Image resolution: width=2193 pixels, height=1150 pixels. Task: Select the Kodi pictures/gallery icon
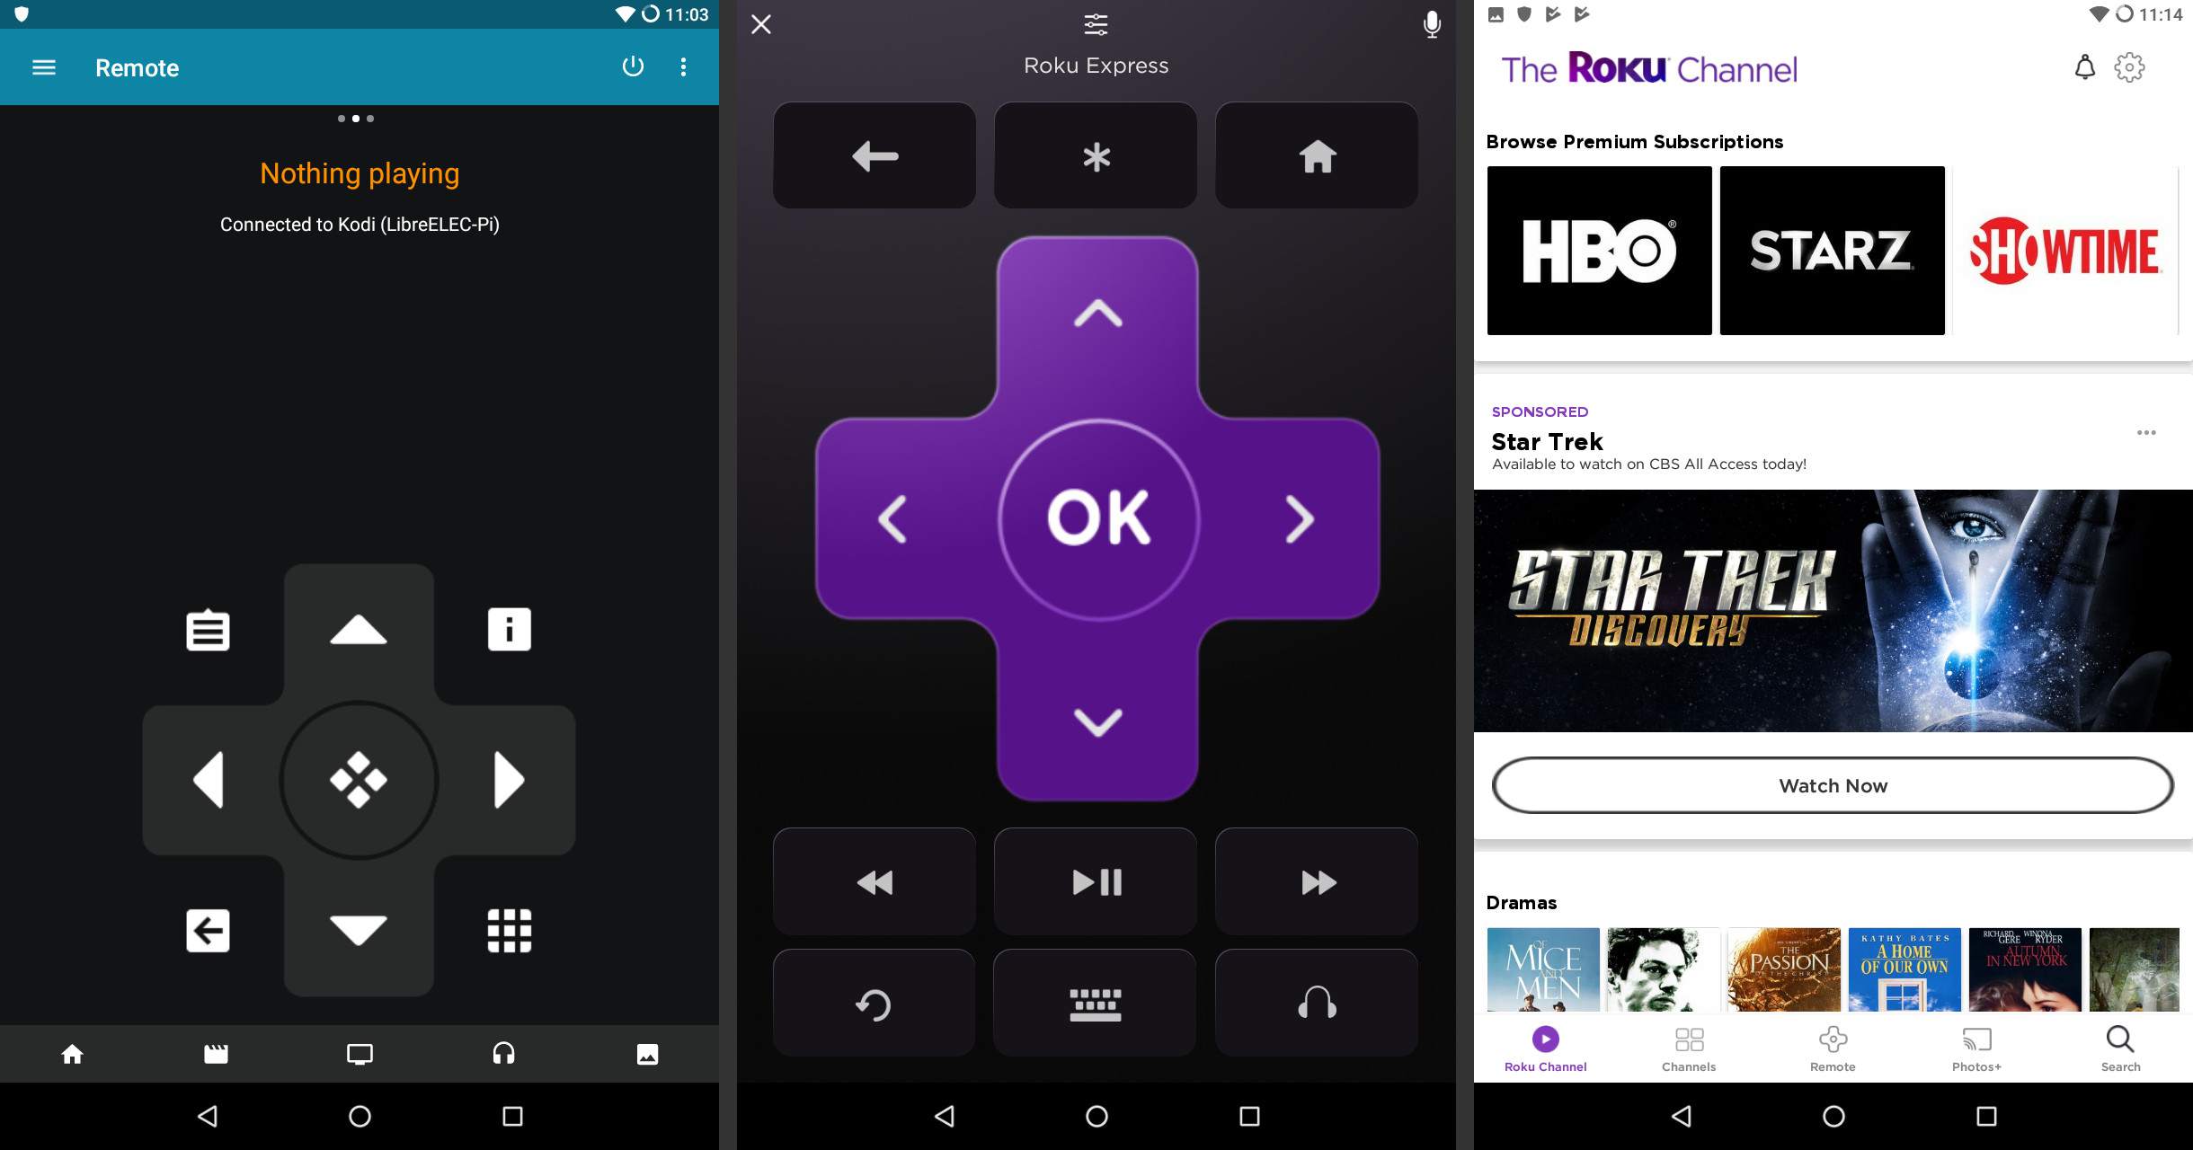click(647, 1053)
